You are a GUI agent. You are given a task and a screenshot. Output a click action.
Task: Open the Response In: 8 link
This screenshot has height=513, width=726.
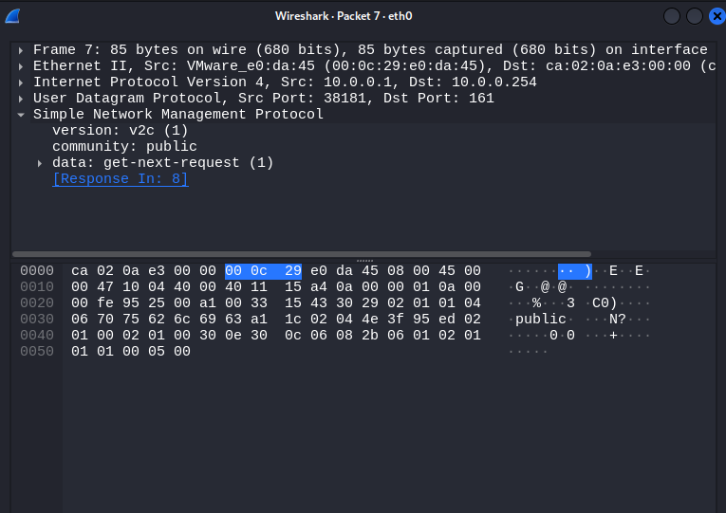click(x=120, y=179)
